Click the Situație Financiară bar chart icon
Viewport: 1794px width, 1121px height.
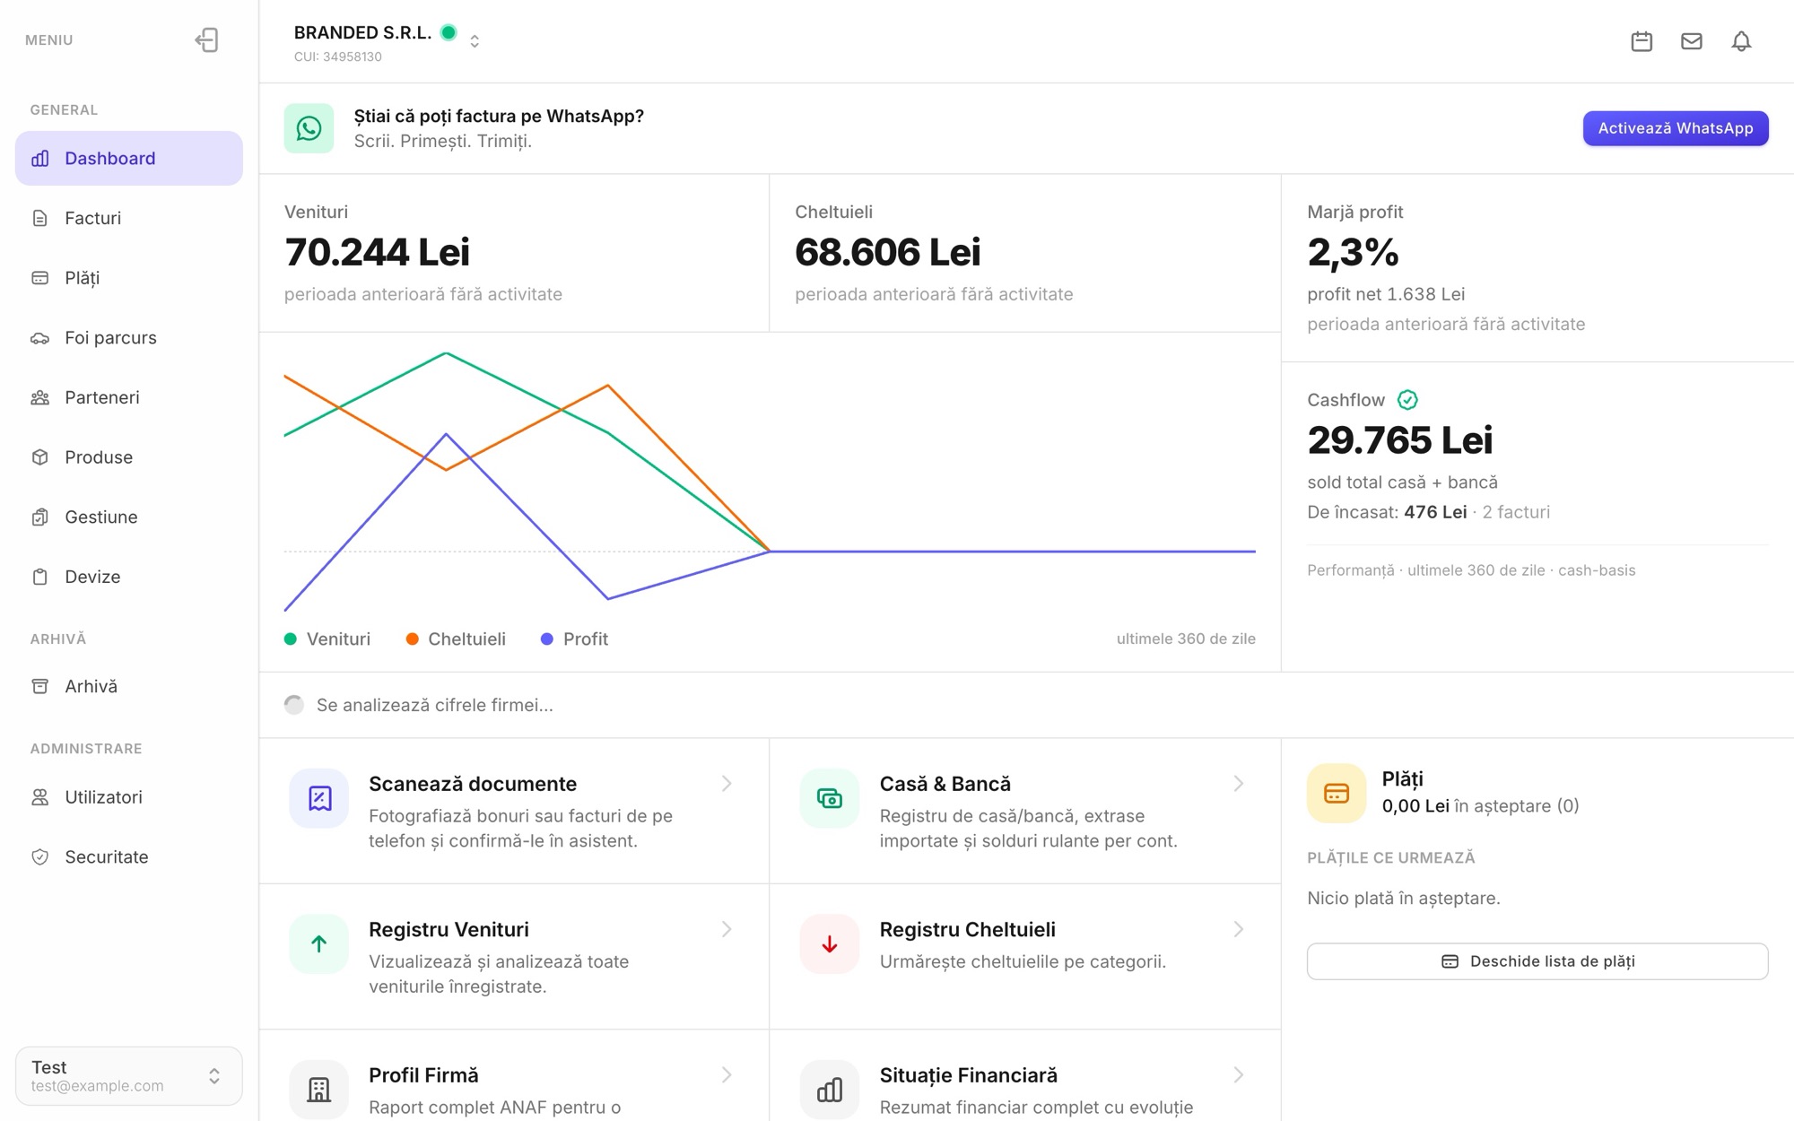830,1089
